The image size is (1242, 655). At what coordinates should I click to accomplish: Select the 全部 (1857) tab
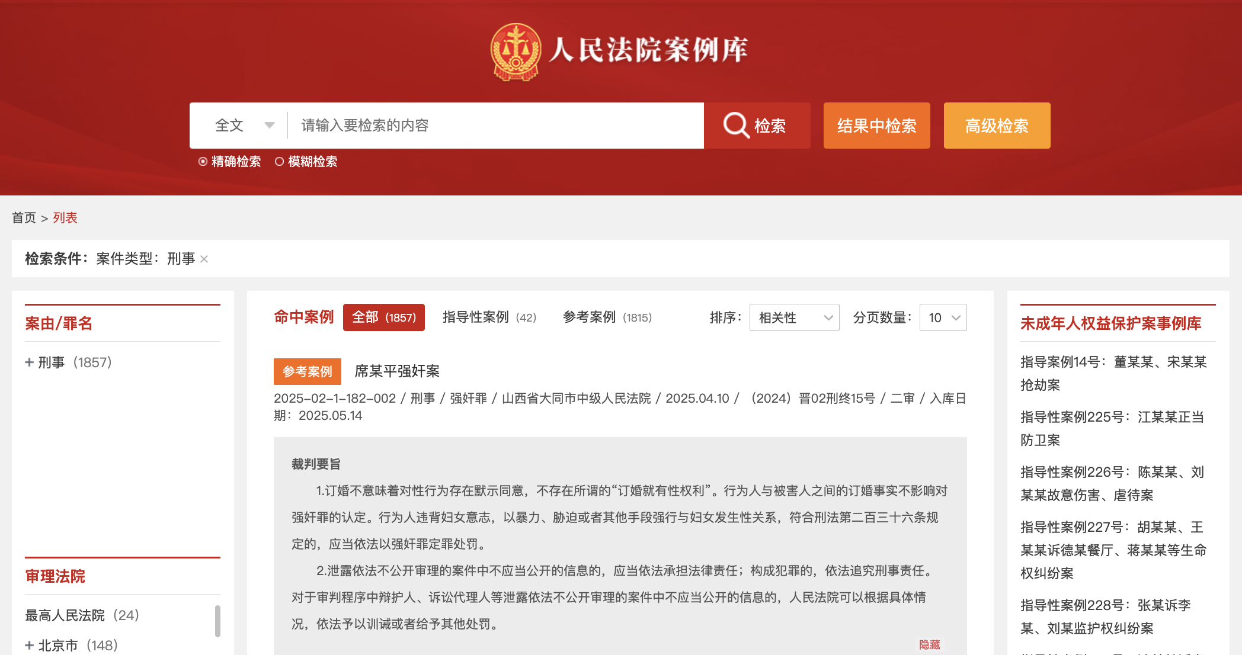click(x=383, y=317)
